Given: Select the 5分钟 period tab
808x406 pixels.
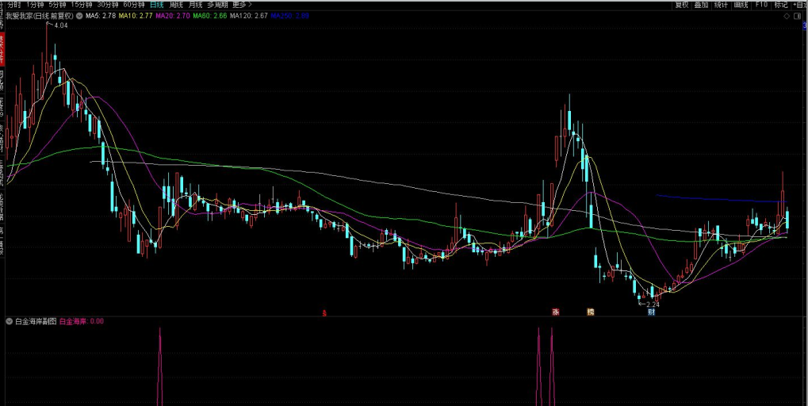Looking at the screenshot, I should (57, 5).
